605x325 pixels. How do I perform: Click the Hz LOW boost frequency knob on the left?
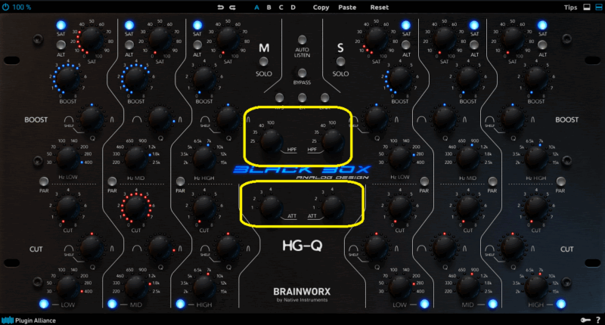tap(68, 158)
